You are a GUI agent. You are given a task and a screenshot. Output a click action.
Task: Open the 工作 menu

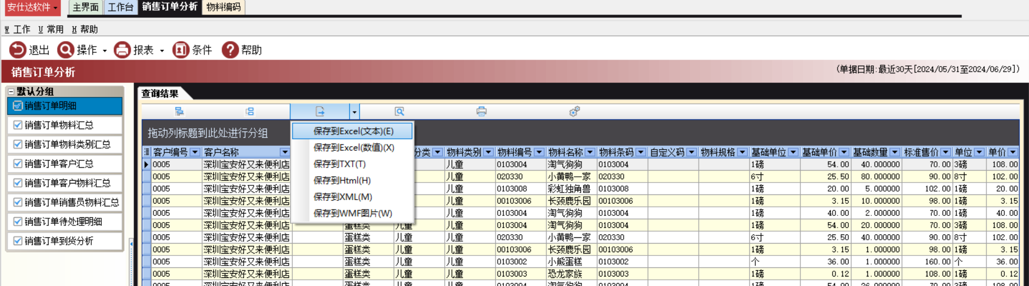17,30
